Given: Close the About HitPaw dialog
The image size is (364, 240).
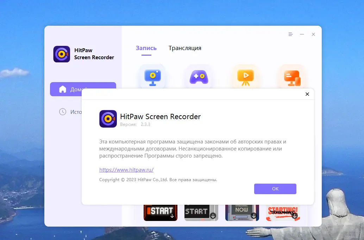Looking at the screenshot, I should [307, 94].
